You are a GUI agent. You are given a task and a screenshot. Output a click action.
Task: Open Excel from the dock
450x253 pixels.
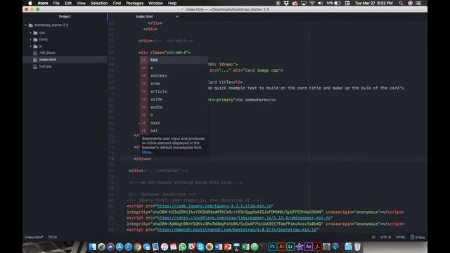tap(245, 247)
